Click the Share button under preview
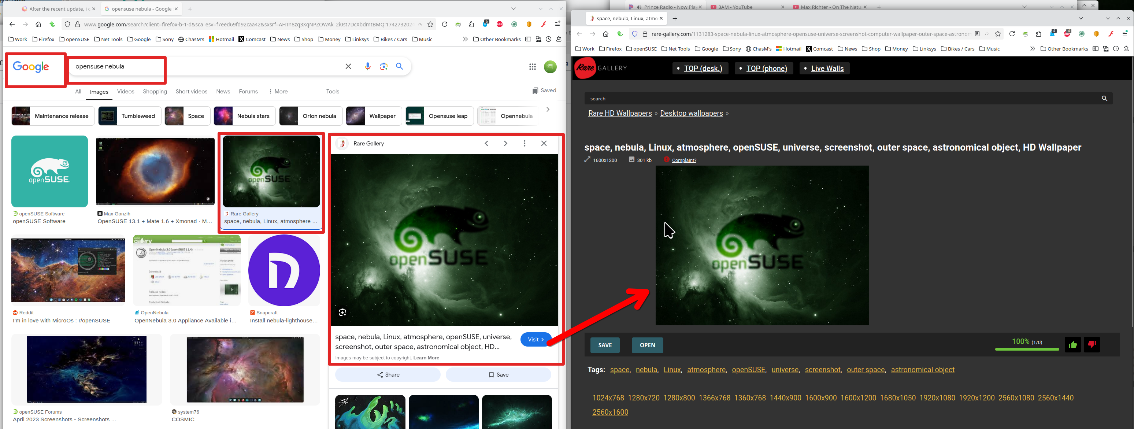1134x429 pixels. tap(388, 375)
